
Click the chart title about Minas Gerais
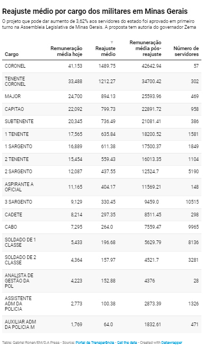pos(95,11)
